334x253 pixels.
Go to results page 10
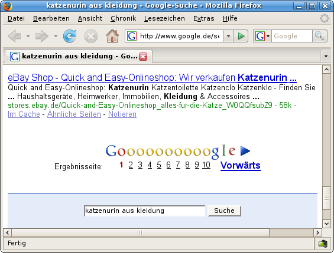206,165
